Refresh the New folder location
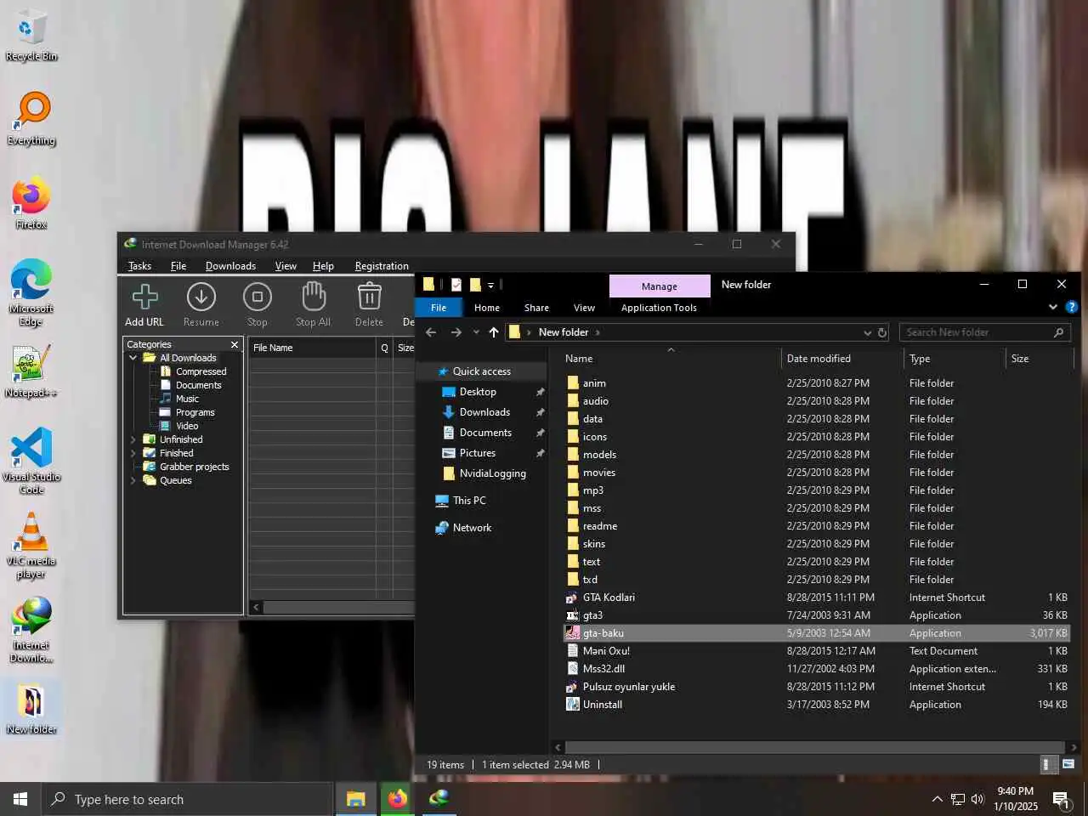 (x=882, y=332)
